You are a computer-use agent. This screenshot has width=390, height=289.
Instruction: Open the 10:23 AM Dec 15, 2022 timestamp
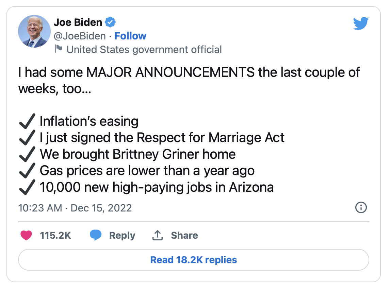[x=75, y=208]
